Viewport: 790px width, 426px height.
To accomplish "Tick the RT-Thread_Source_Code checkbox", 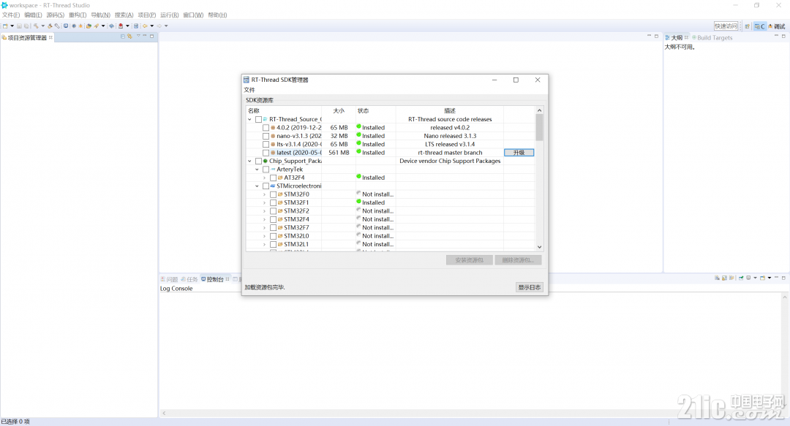I will click(x=258, y=119).
